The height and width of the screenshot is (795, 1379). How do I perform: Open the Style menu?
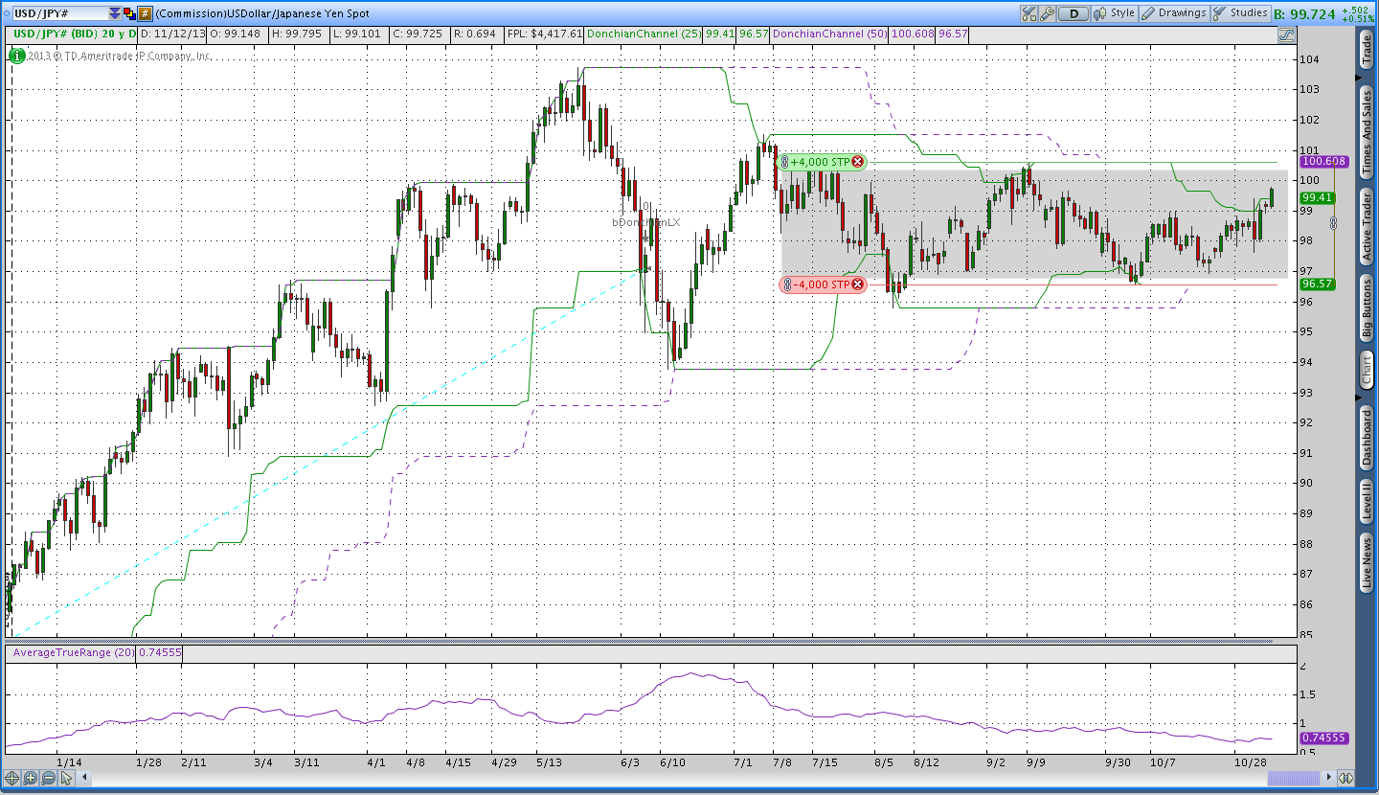(x=1114, y=13)
